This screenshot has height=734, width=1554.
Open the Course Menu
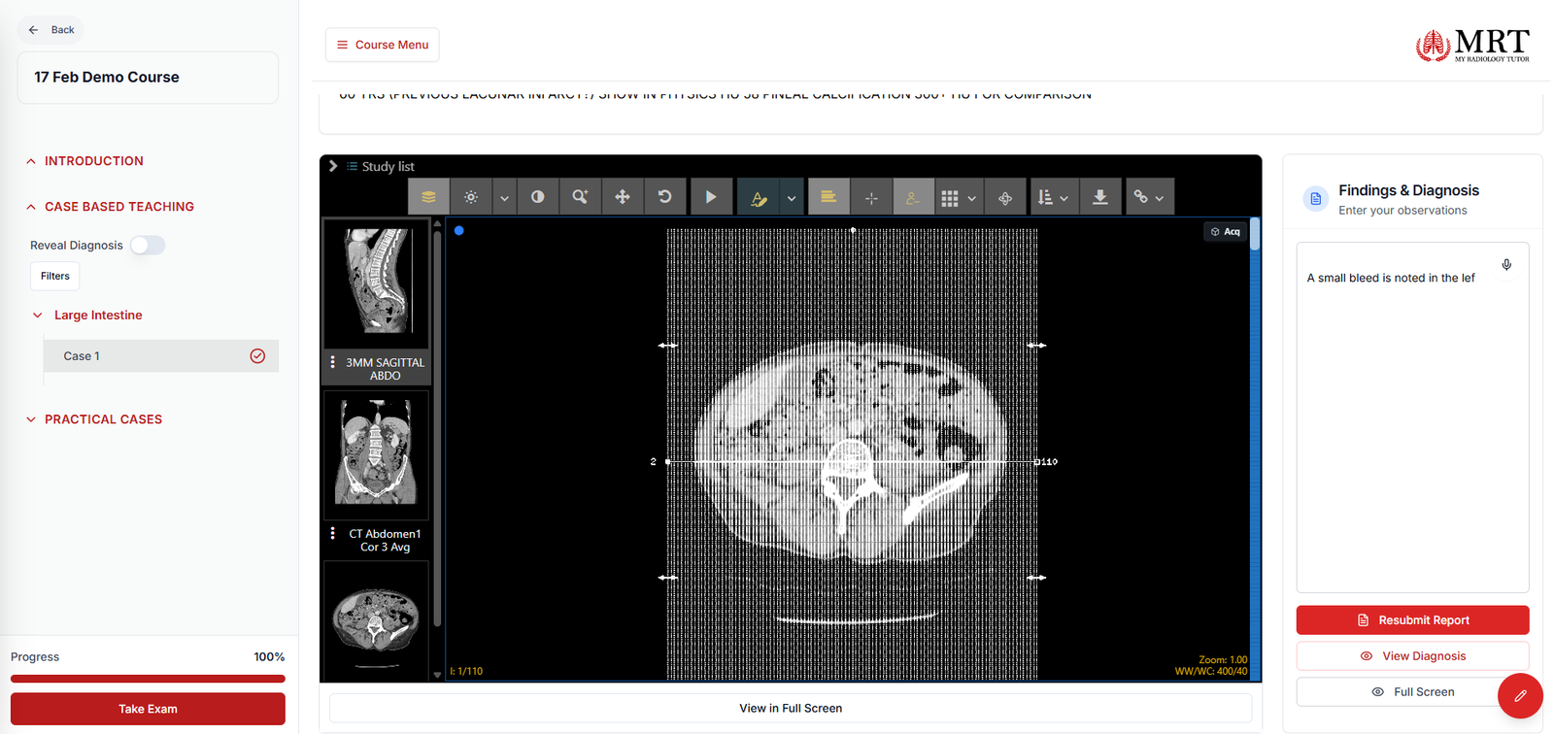point(382,45)
